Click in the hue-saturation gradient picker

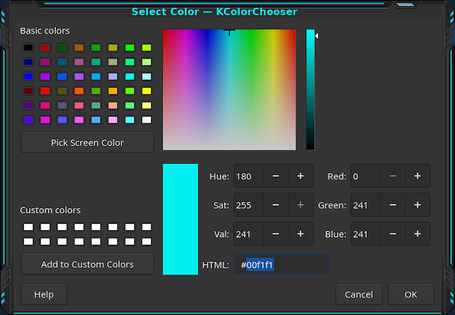coord(229,90)
